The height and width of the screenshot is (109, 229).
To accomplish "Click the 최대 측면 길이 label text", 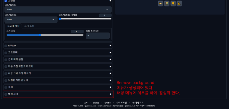I will click(93, 31).
